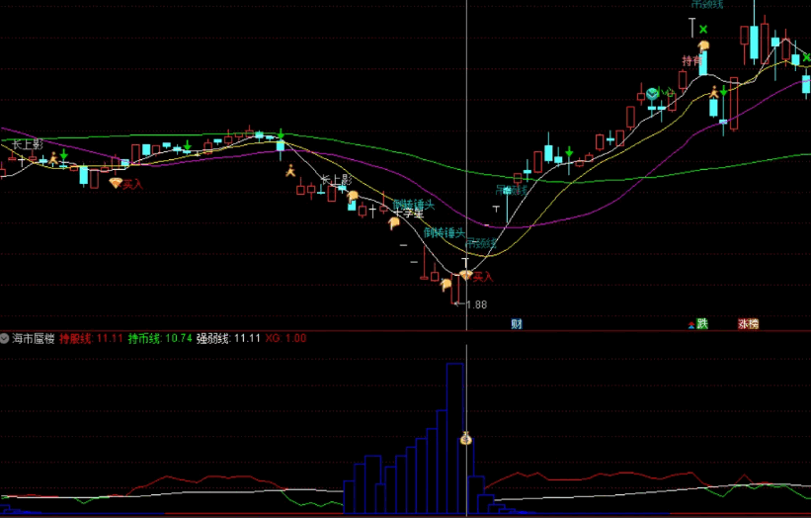Expand the dropdown arrow beside 海市蜃楼
This screenshot has height=518, width=811.
(x=4, y=338)
